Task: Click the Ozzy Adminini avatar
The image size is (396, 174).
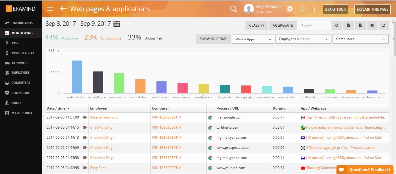Action: 249,9
